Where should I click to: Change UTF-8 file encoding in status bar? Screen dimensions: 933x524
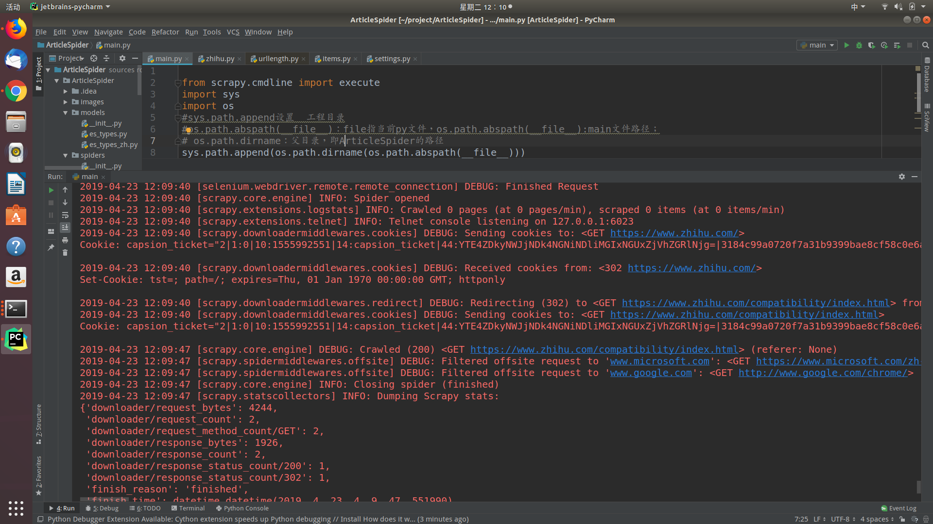point(843,519)
